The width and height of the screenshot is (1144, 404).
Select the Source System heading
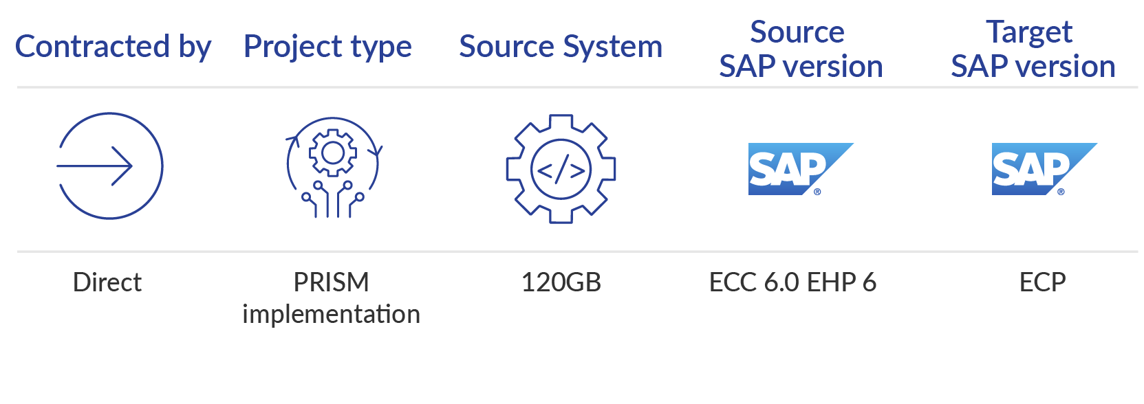point(561,47)
